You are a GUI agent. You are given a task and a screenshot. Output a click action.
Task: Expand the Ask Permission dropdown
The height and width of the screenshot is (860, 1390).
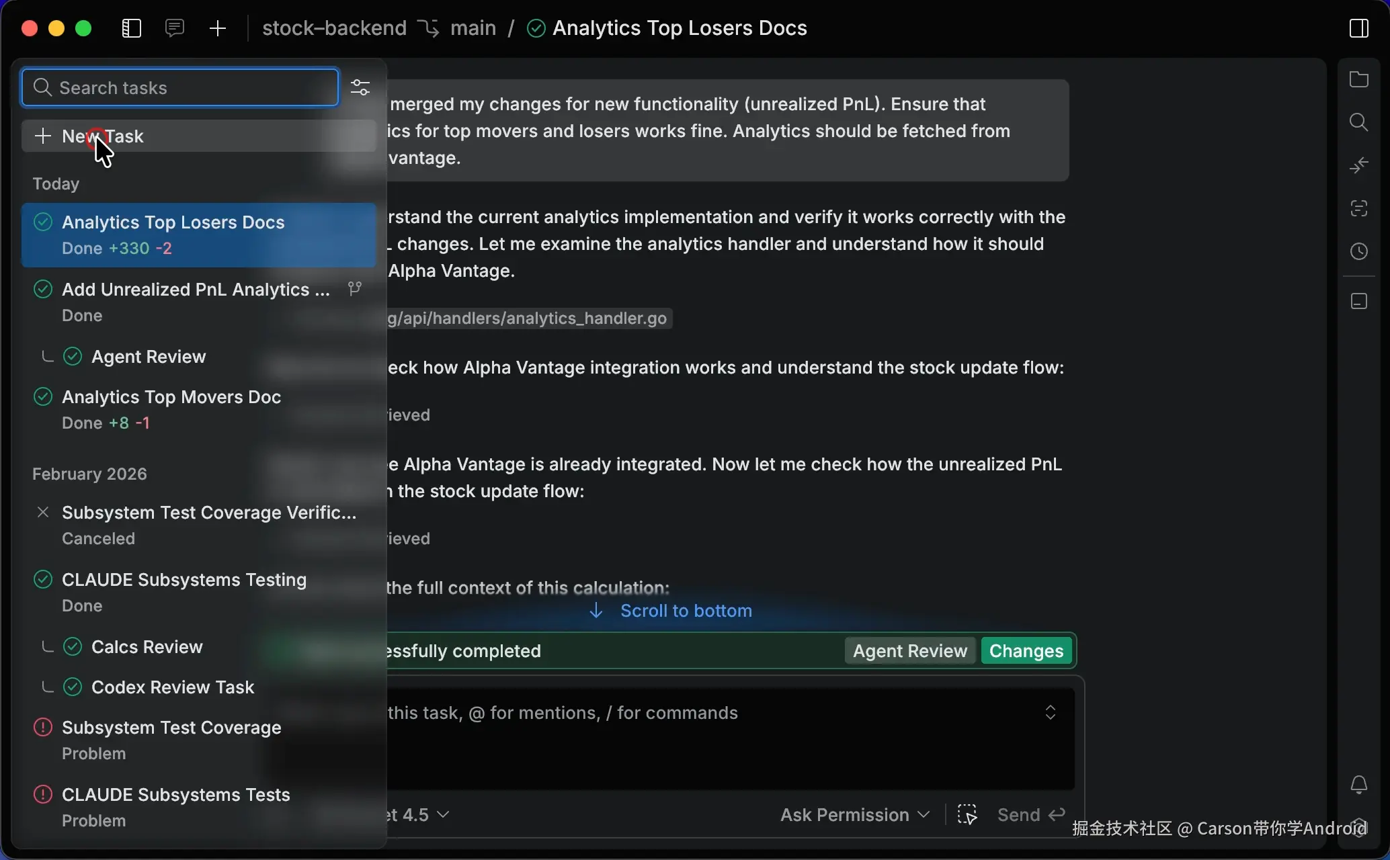[855, 815]
